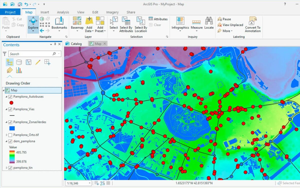Click the Pause labeling button

pos(224,19)
